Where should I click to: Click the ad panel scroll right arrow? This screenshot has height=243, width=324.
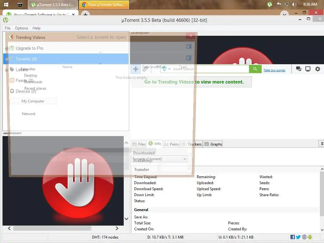(117, 228)
